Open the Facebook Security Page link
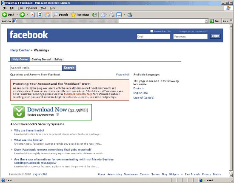The height and width of the screenshot is (183, 234). coord(78,94)
